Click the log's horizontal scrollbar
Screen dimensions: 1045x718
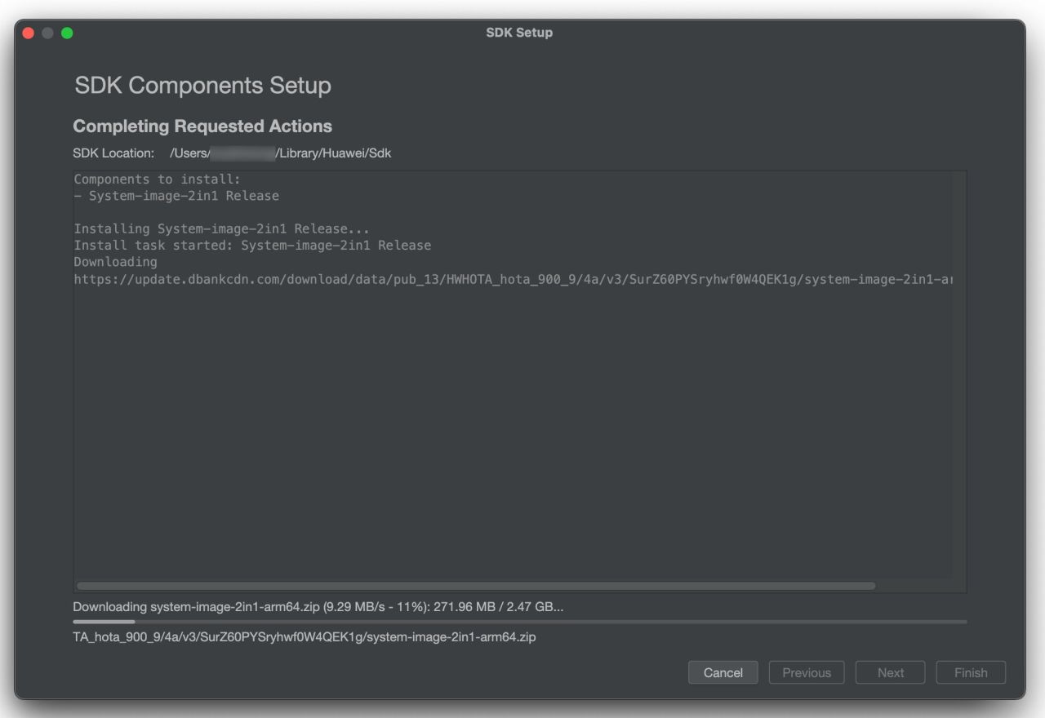tap(475, 586)
